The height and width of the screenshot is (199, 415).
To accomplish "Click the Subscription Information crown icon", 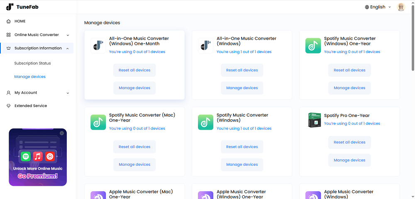I will (8, 49).
